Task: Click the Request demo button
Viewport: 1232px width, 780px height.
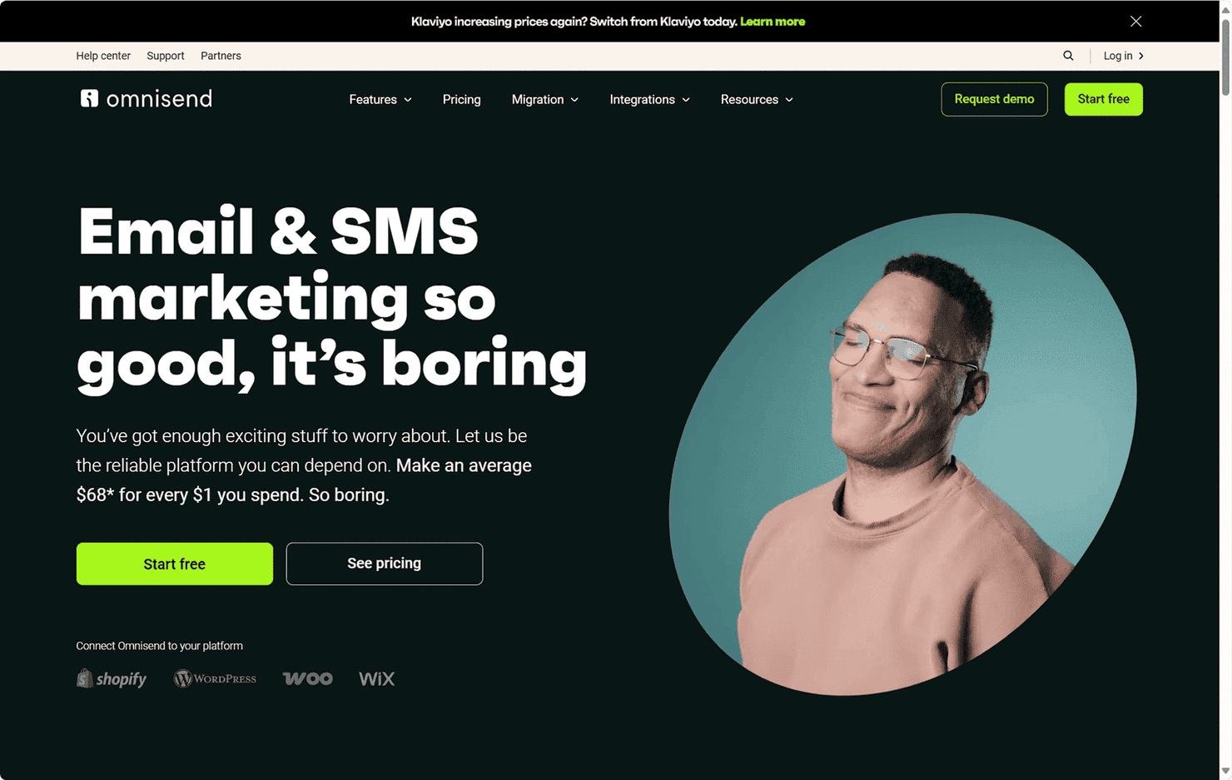Action: pyautogui.click(x=994, y=99)
